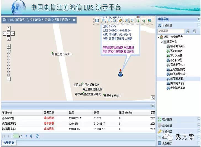201x147 pixels.
Task: Click the zoom level slider handle
Action: [9, 51]
